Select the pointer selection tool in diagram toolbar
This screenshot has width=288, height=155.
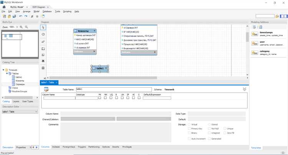(x=43, y=28)
